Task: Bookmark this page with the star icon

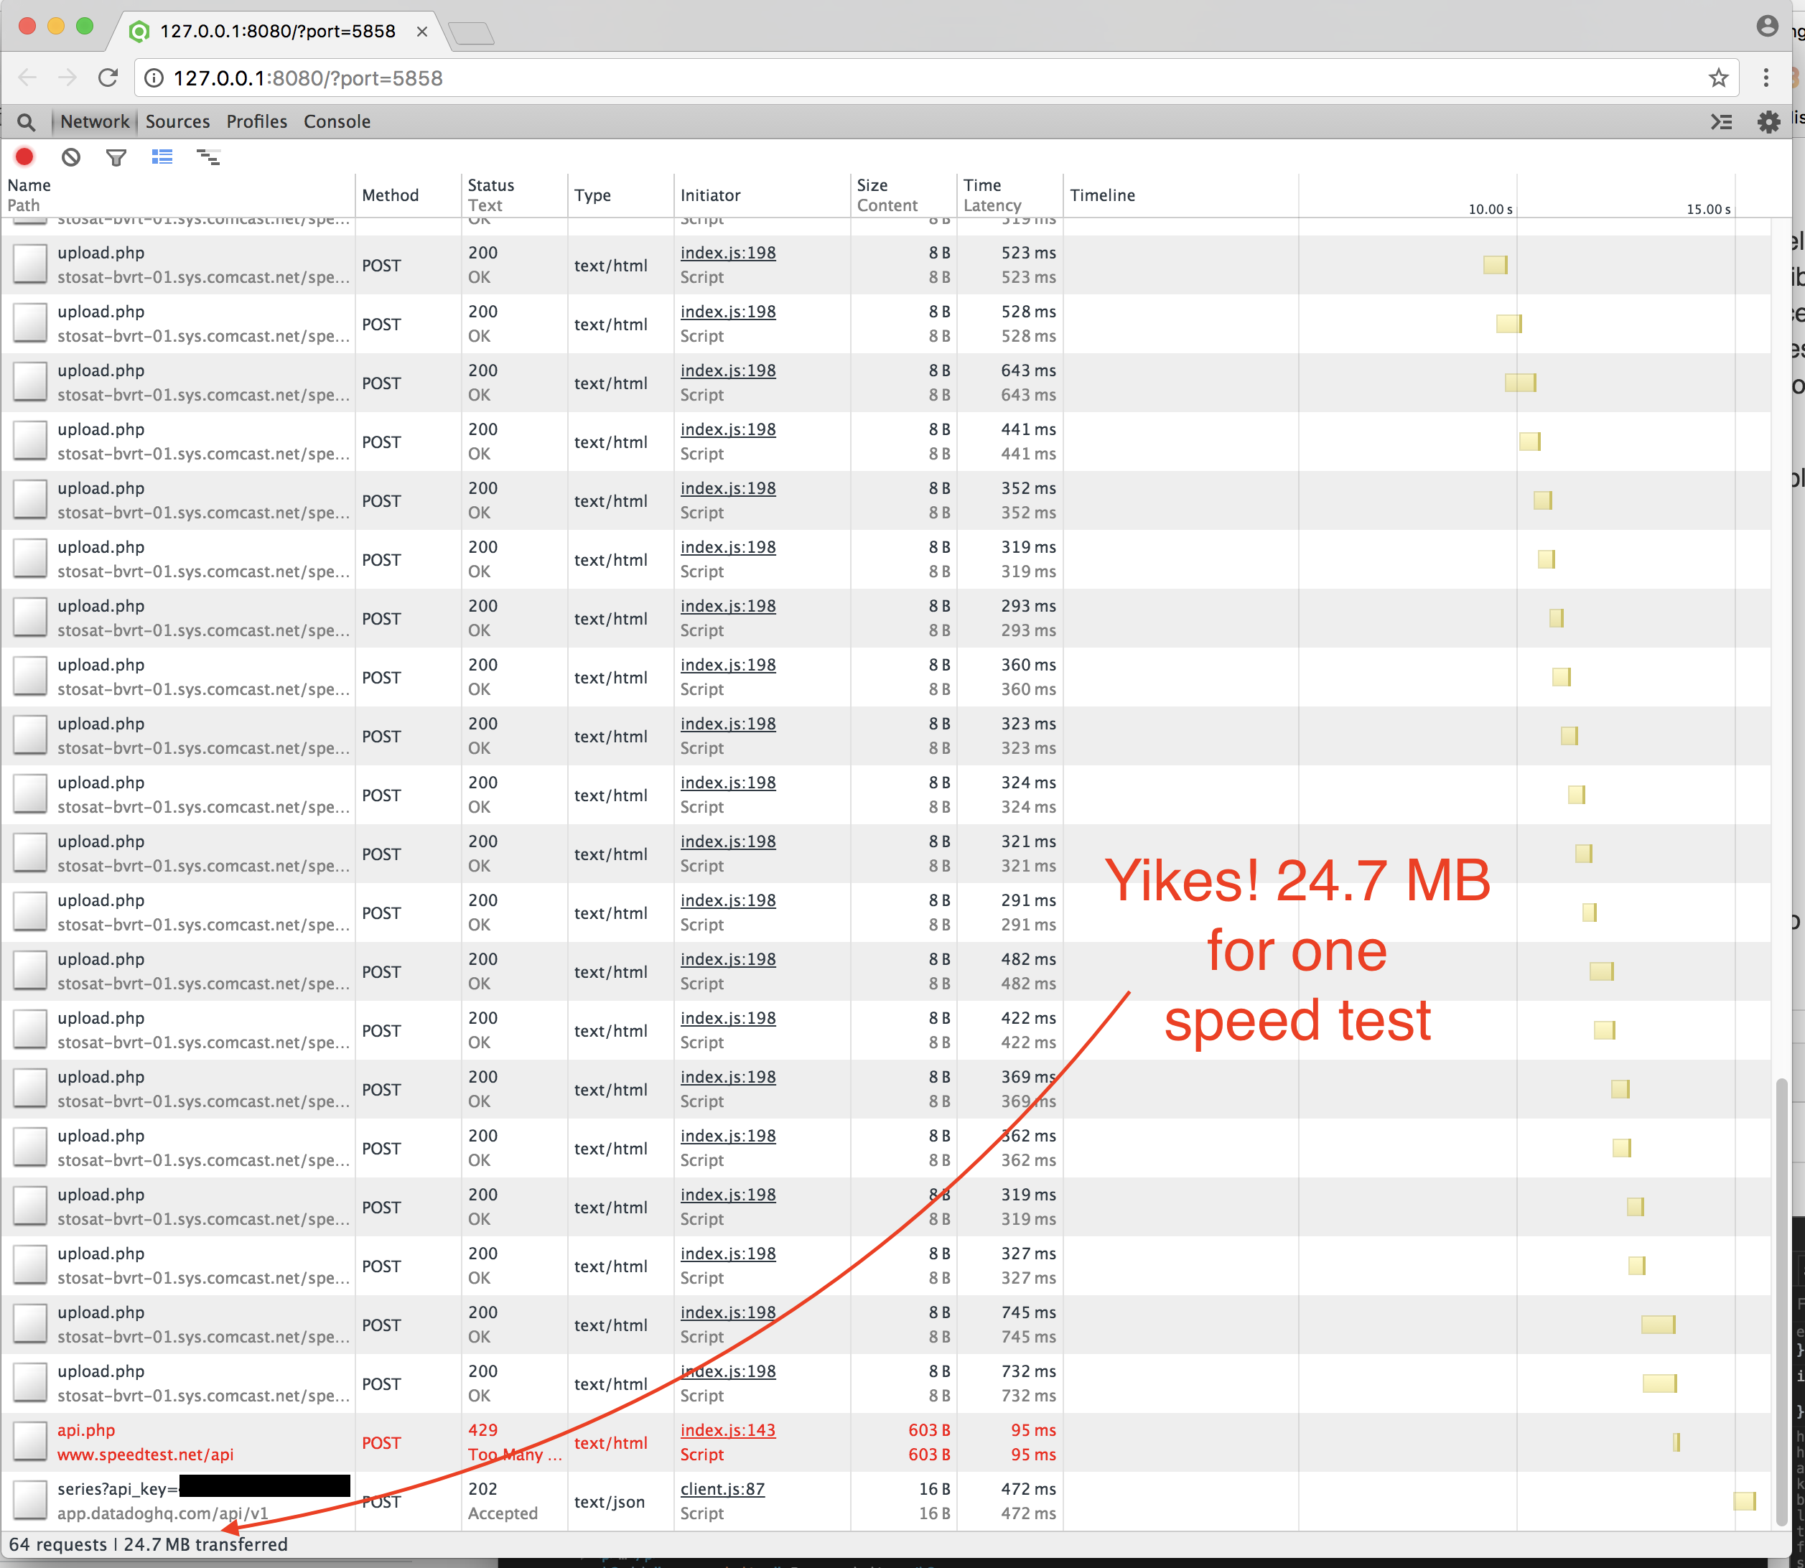Action: coord(1718,78)
